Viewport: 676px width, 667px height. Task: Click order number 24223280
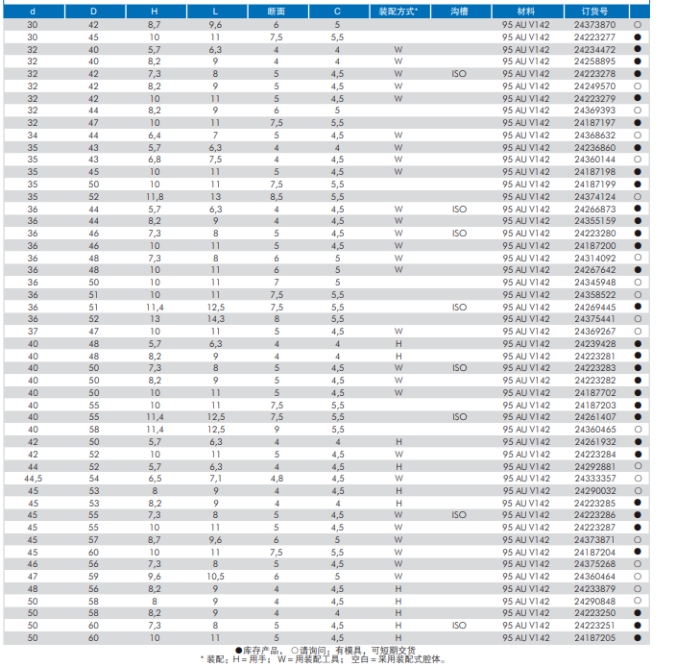595,233
